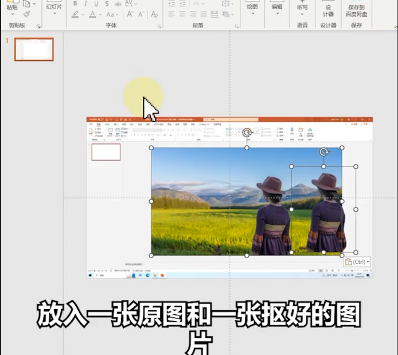This screenshot has width=398, height=355.
Task: Select slide 1 thumbnail in the slide panel
Action: pos(34,49)
